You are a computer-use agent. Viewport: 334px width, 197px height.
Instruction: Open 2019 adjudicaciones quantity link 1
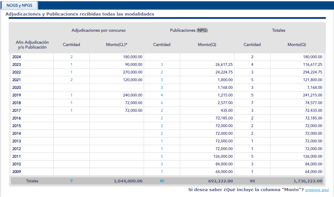coord(71,95)
